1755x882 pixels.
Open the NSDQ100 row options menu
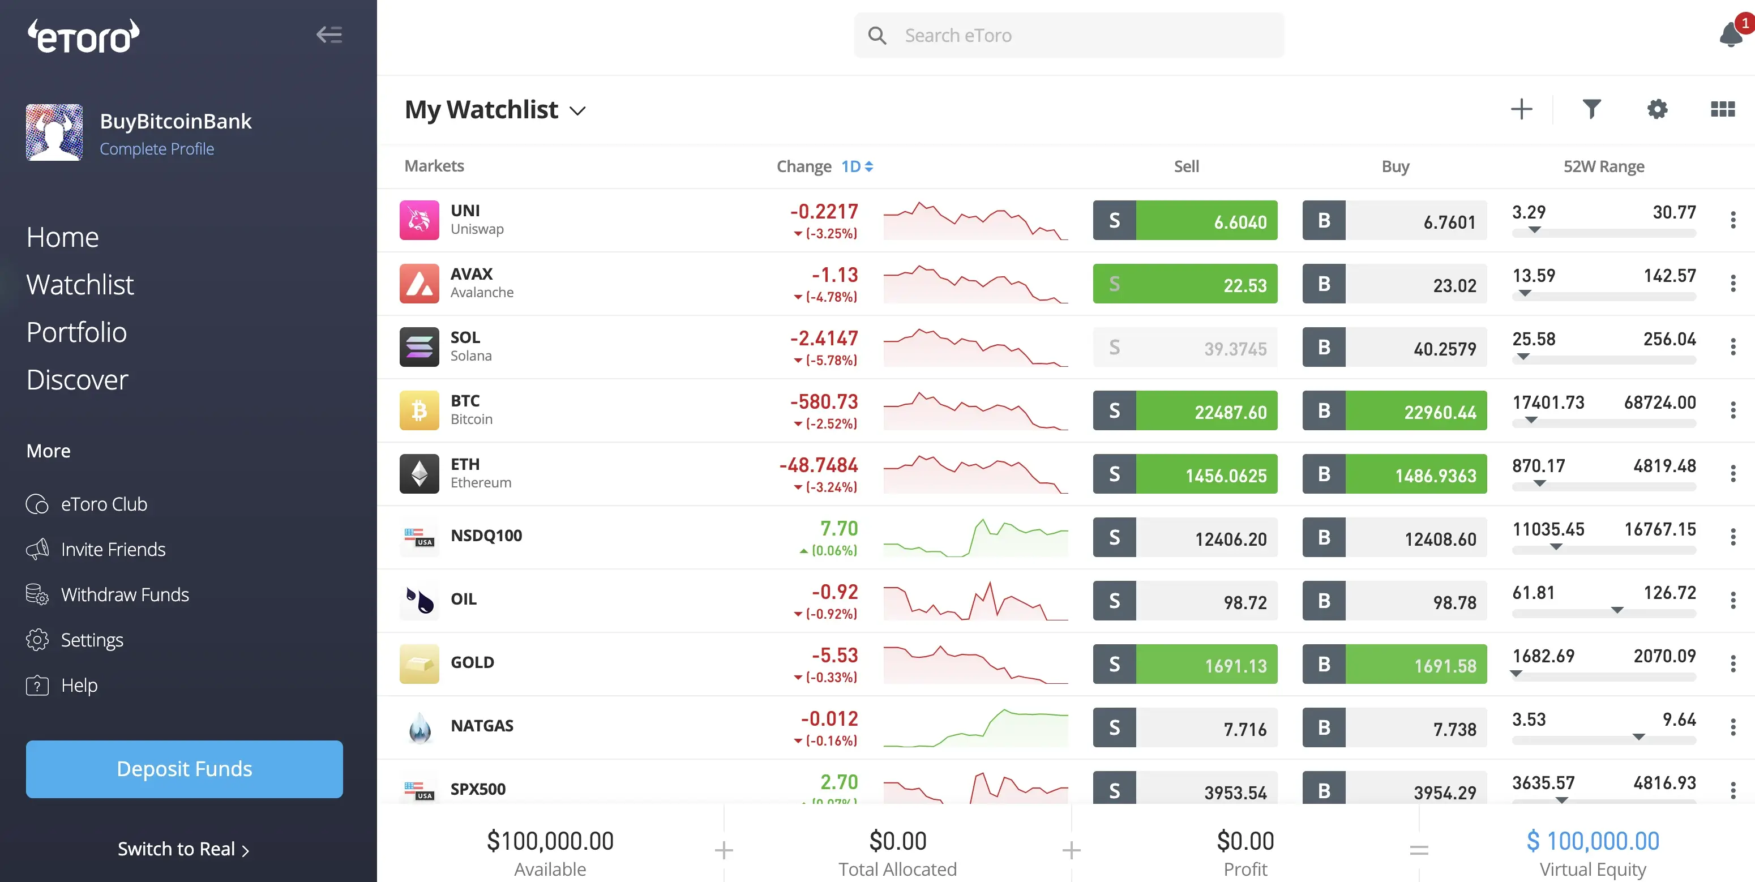pyautogui.click(x=1732, y=537)
